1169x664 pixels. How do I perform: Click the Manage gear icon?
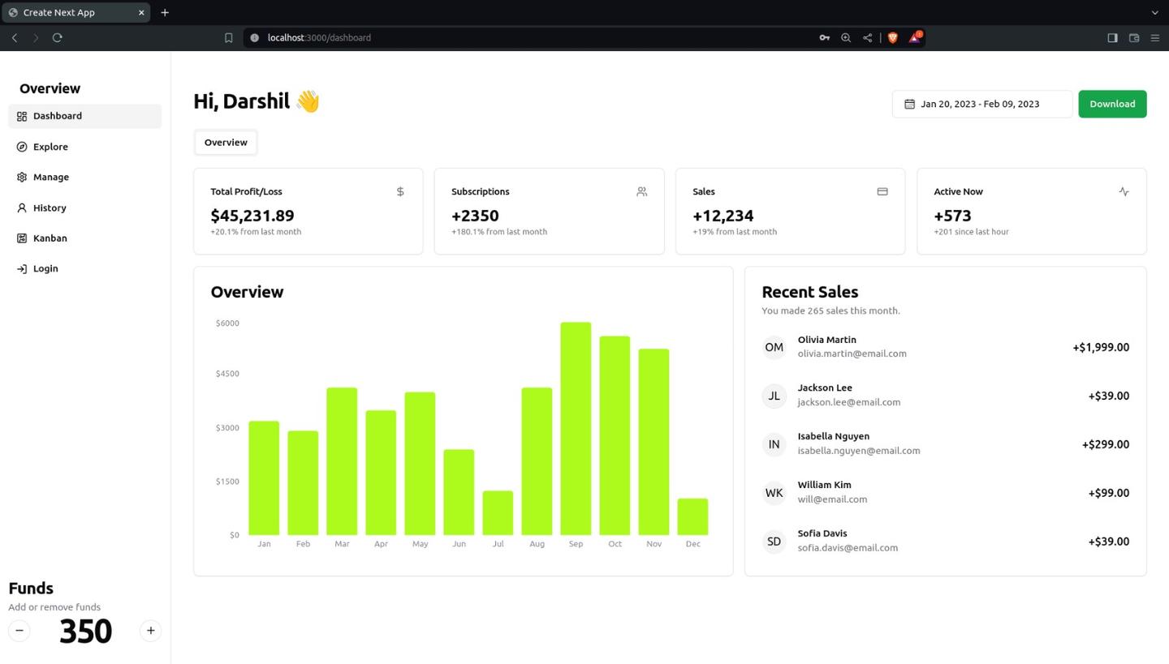pyautogui.click(x=22, y=177)
